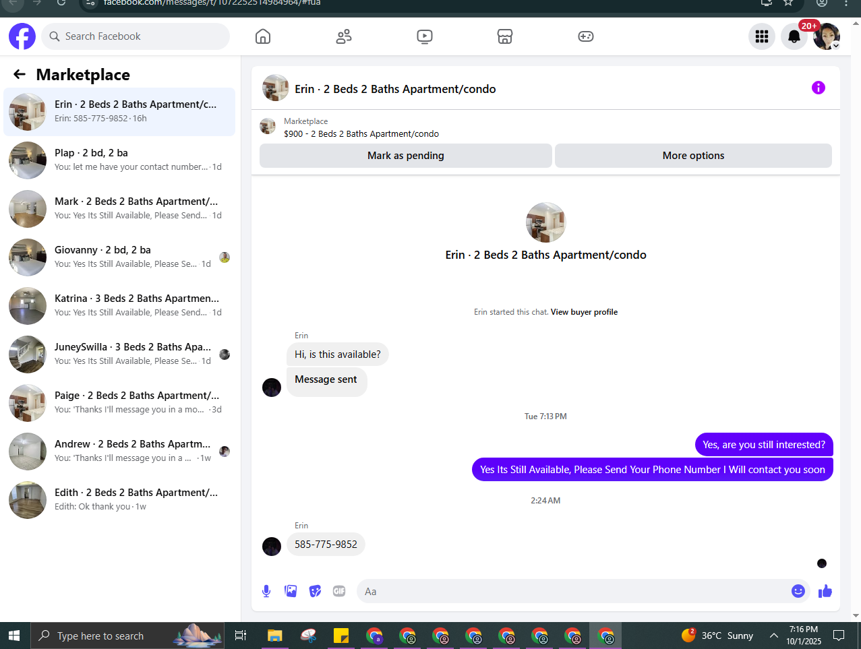Open Erin 2 Beds 2 Baths conversation
This screenshot has height=649, width=861.
[x=119, y=112]
